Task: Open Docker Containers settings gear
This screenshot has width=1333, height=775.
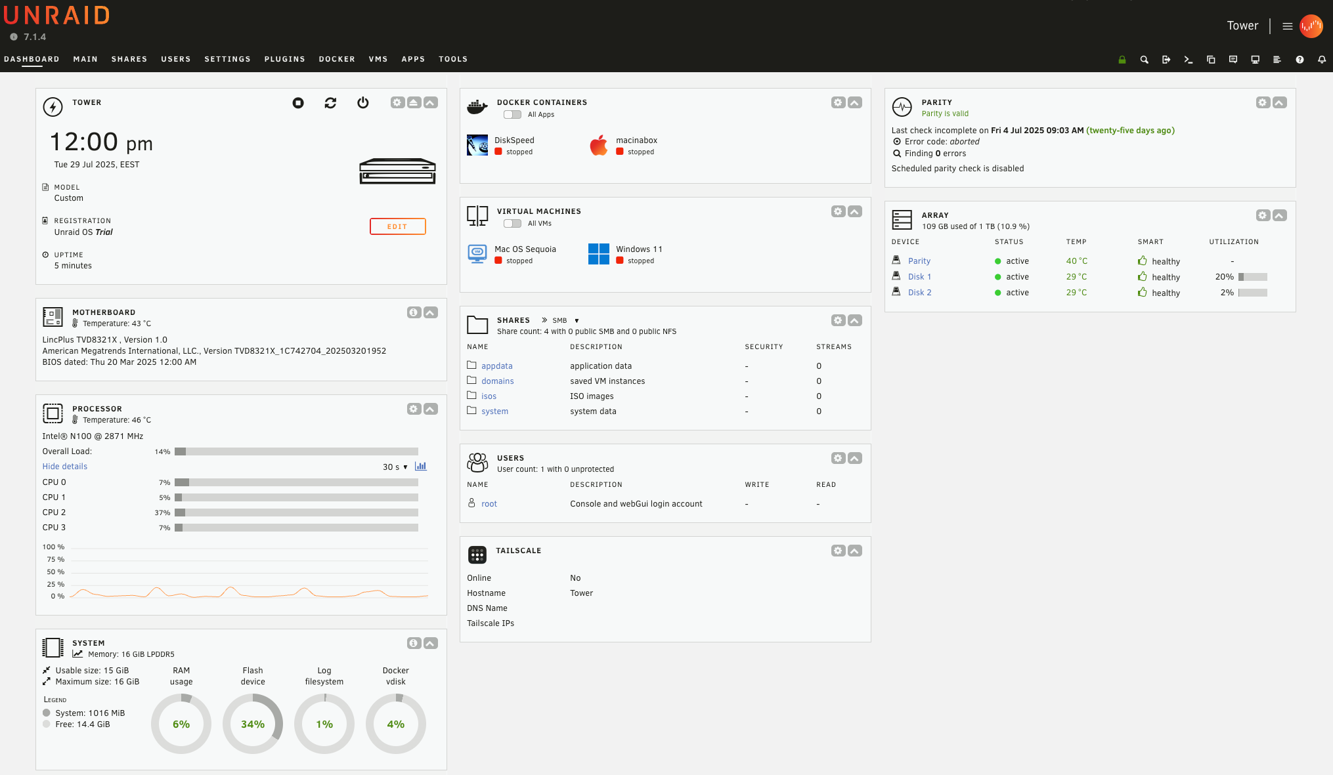Action: click(838, 102)
